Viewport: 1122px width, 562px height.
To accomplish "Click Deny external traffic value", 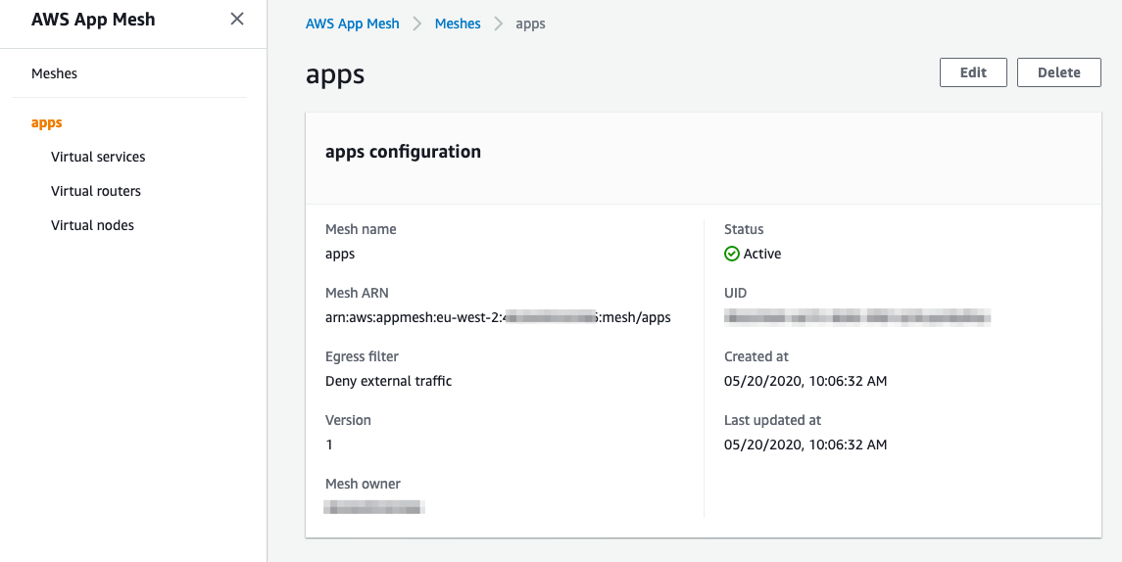I will (389, 381).
